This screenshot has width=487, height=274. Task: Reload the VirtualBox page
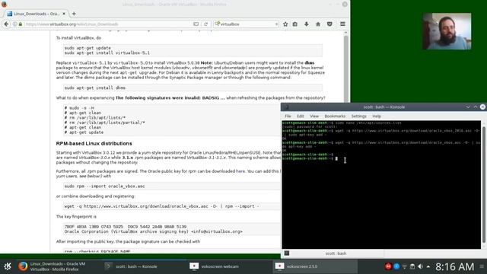pyautogui.click(x=205, y=24)
